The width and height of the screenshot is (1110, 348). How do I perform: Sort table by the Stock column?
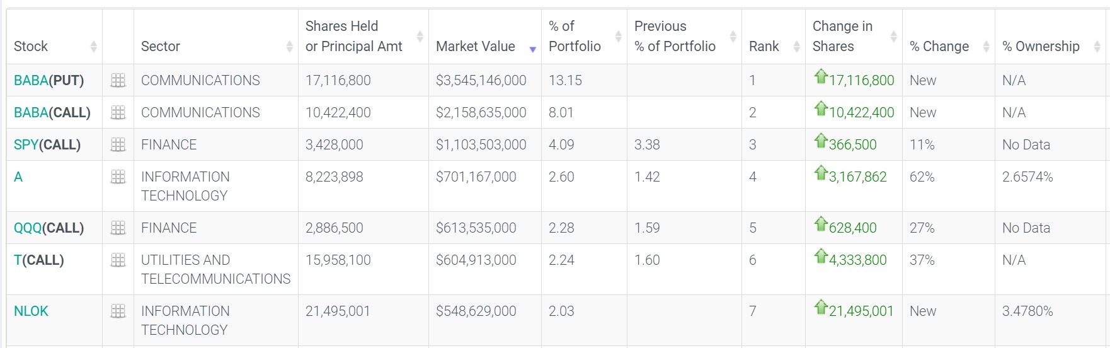[x=93, y=46]
